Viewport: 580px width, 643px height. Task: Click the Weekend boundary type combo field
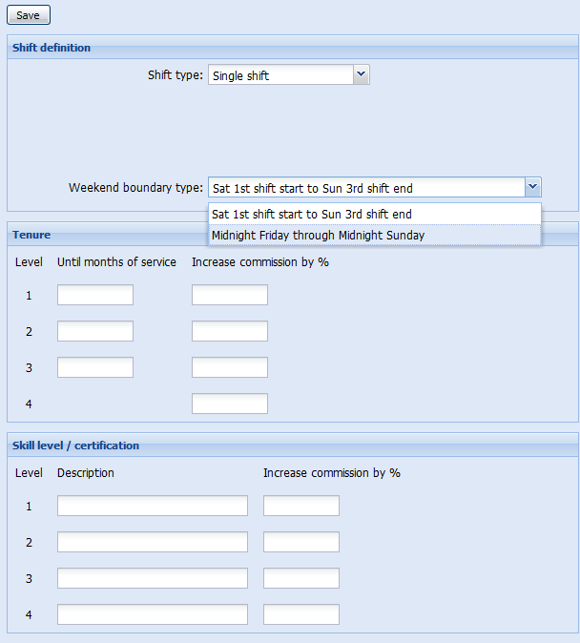[x=366, y=188]
